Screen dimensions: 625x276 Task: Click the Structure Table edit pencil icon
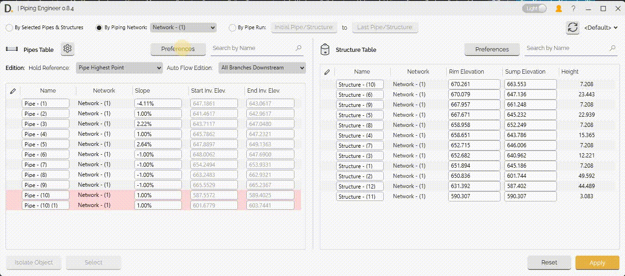[327, 72]
